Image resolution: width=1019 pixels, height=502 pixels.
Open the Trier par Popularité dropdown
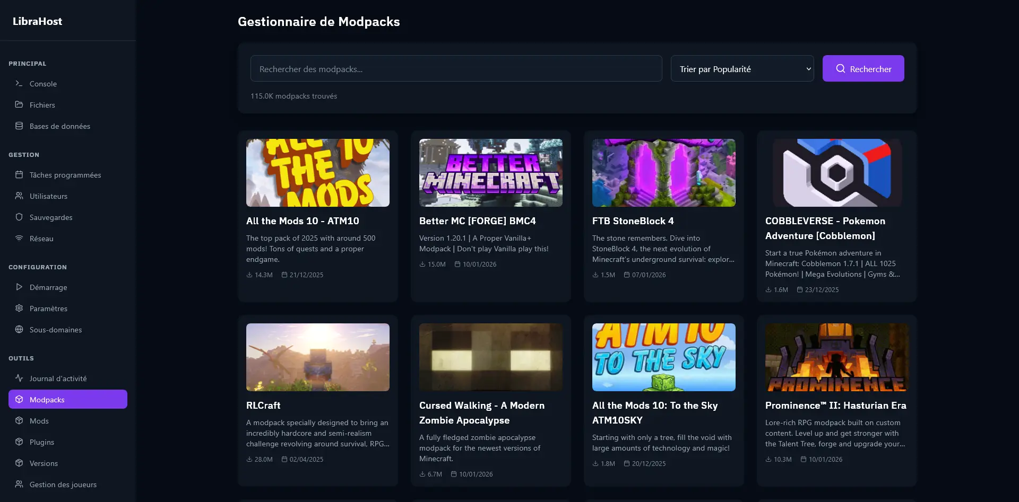(x=742, y=68)
